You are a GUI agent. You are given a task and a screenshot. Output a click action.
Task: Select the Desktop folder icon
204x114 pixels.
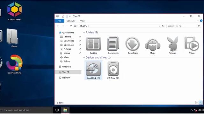(93, 45)
